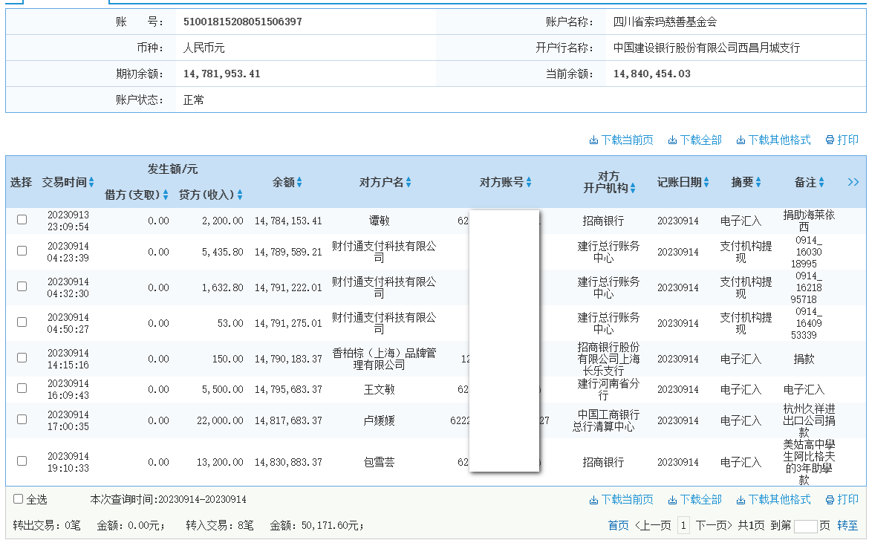Screen dimensions: 869x540
Task: Click account name 四川省索玛慈善基金会
Action: (665, 22)
